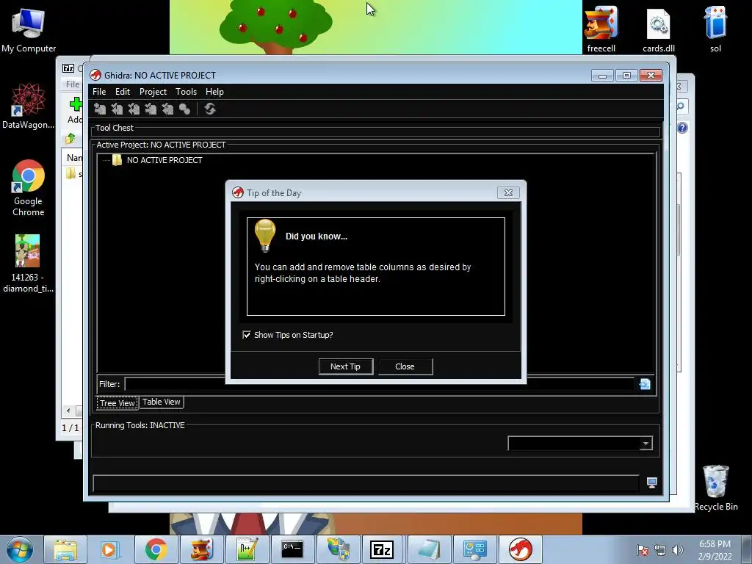Click the up-folder icon in the 7-Zip window
Screen dimensions: 752x564
click(70, 139)
